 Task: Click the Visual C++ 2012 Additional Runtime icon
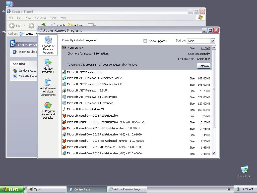point(64,141)
